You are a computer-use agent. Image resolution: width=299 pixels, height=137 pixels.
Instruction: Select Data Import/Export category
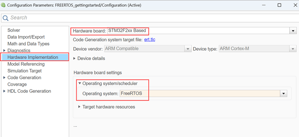(26, 37)
